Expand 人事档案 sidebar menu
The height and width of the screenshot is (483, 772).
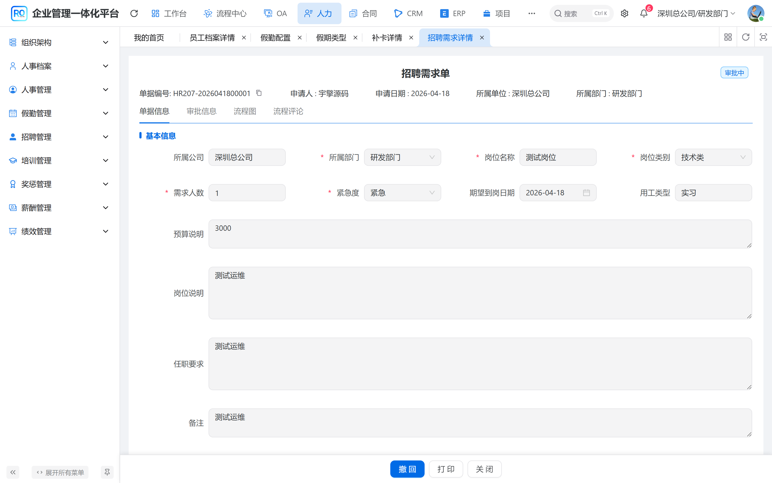coord(60,66)
